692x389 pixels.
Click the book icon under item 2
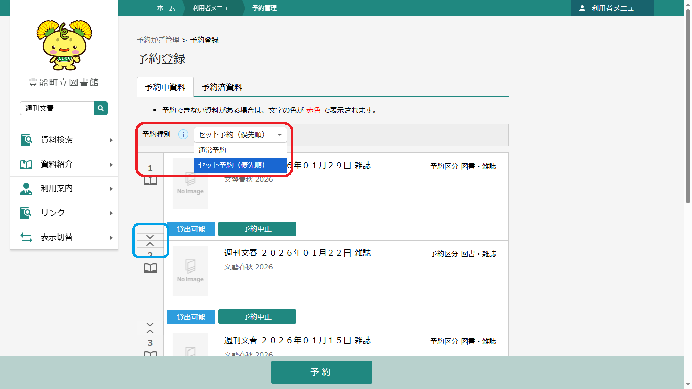[x=150, y=268]
